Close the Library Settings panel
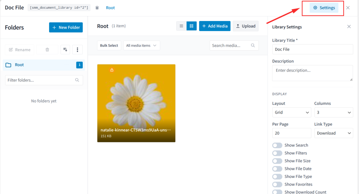 [349, 27]
